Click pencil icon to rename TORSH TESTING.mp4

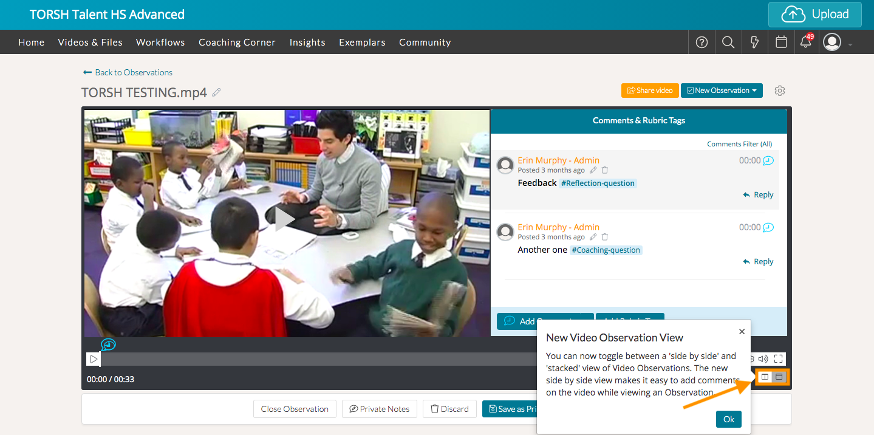point(217,92)
